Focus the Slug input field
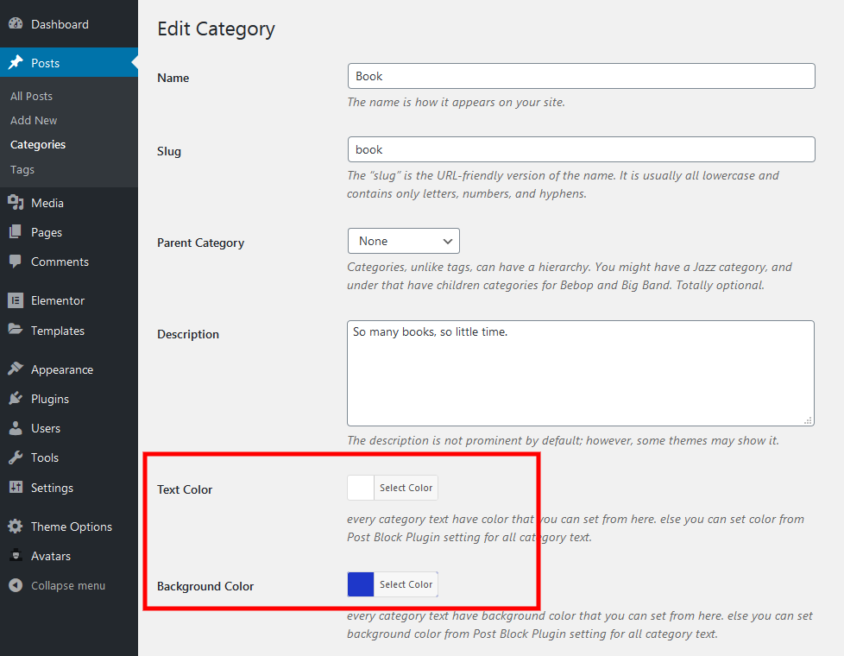The image size is (844, 656). pos(581,149)
